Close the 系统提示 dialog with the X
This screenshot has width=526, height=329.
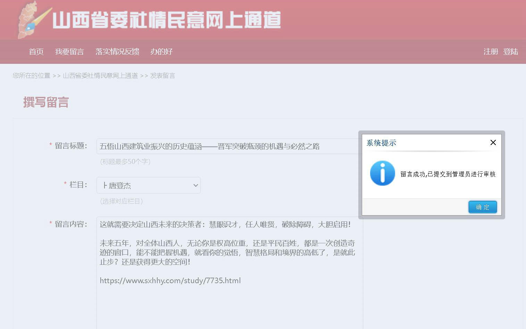[493, 143]
